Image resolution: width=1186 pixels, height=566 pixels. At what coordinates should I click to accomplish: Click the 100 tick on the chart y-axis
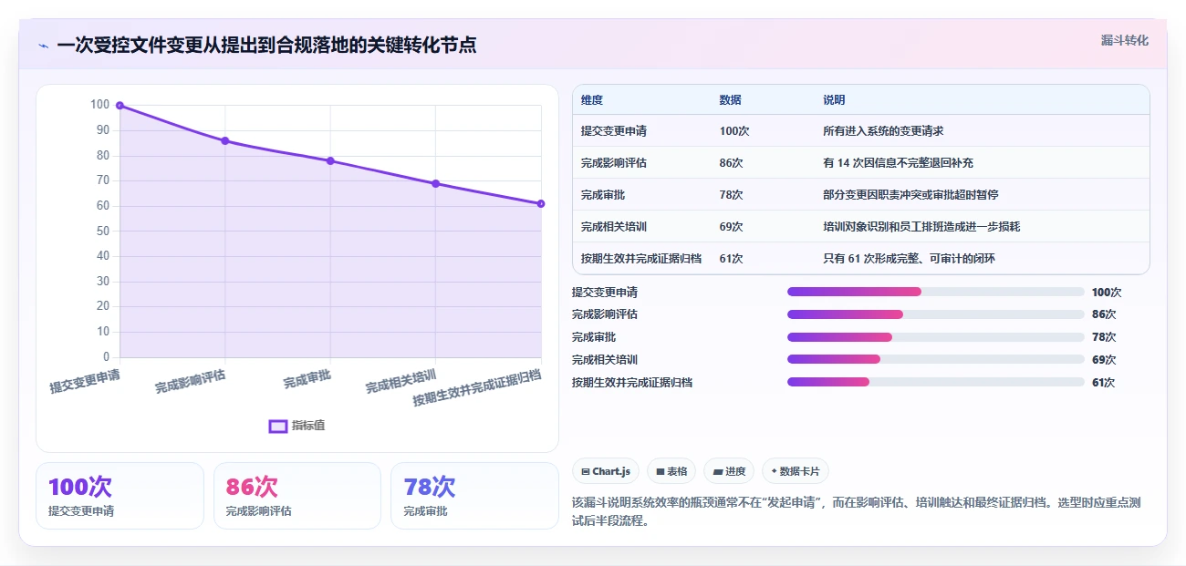[99, 105]
